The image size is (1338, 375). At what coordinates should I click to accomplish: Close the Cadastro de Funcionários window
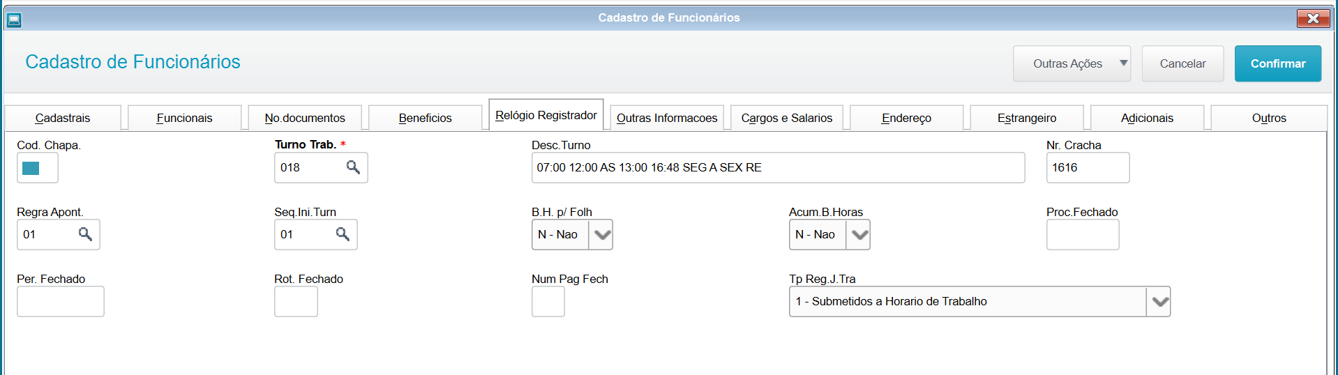point(1312,19)
